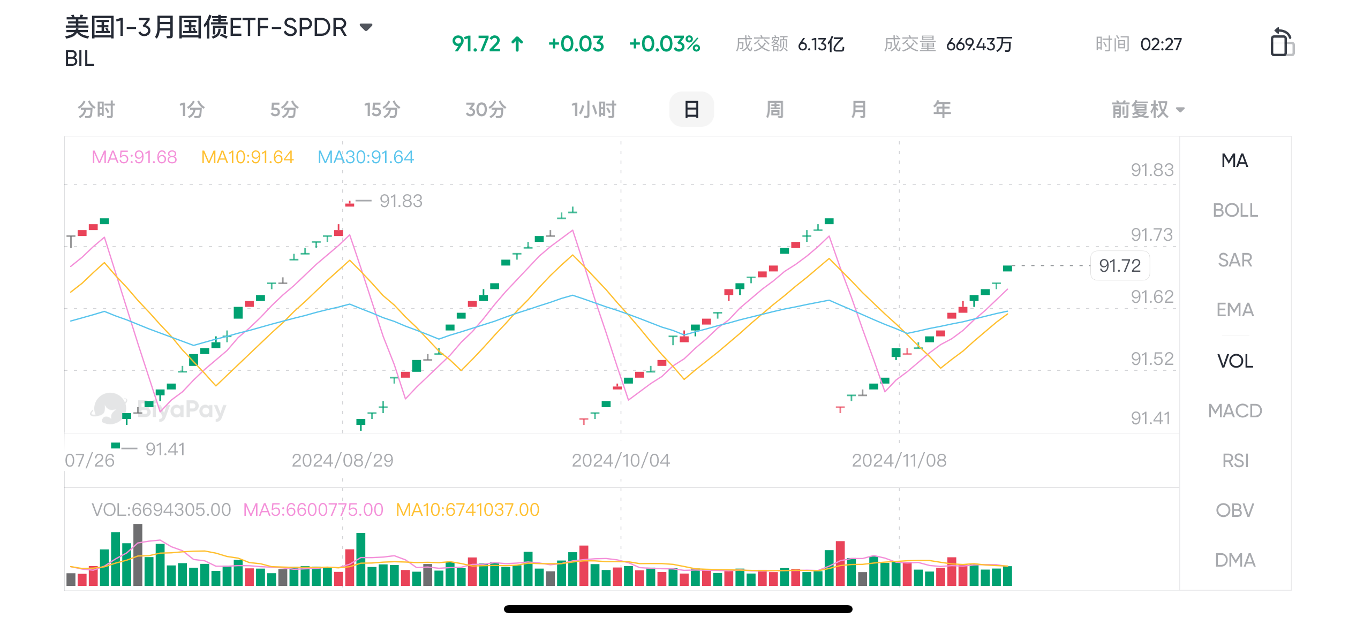Open the stock name dropdown arrow

point(366,27)
